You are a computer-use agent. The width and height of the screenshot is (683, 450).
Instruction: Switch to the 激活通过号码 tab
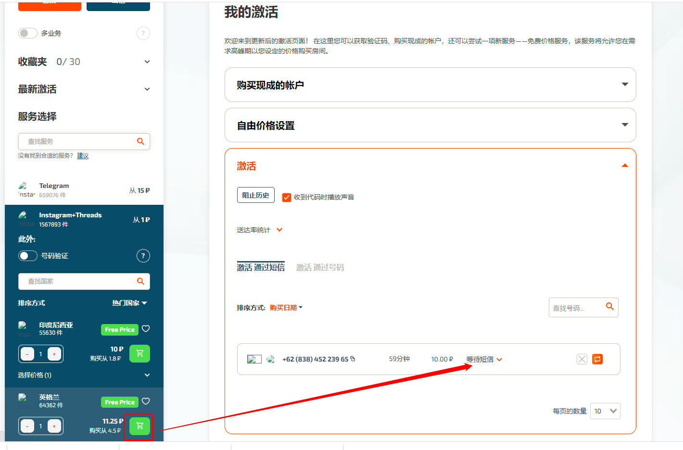[x=320, y=267]
